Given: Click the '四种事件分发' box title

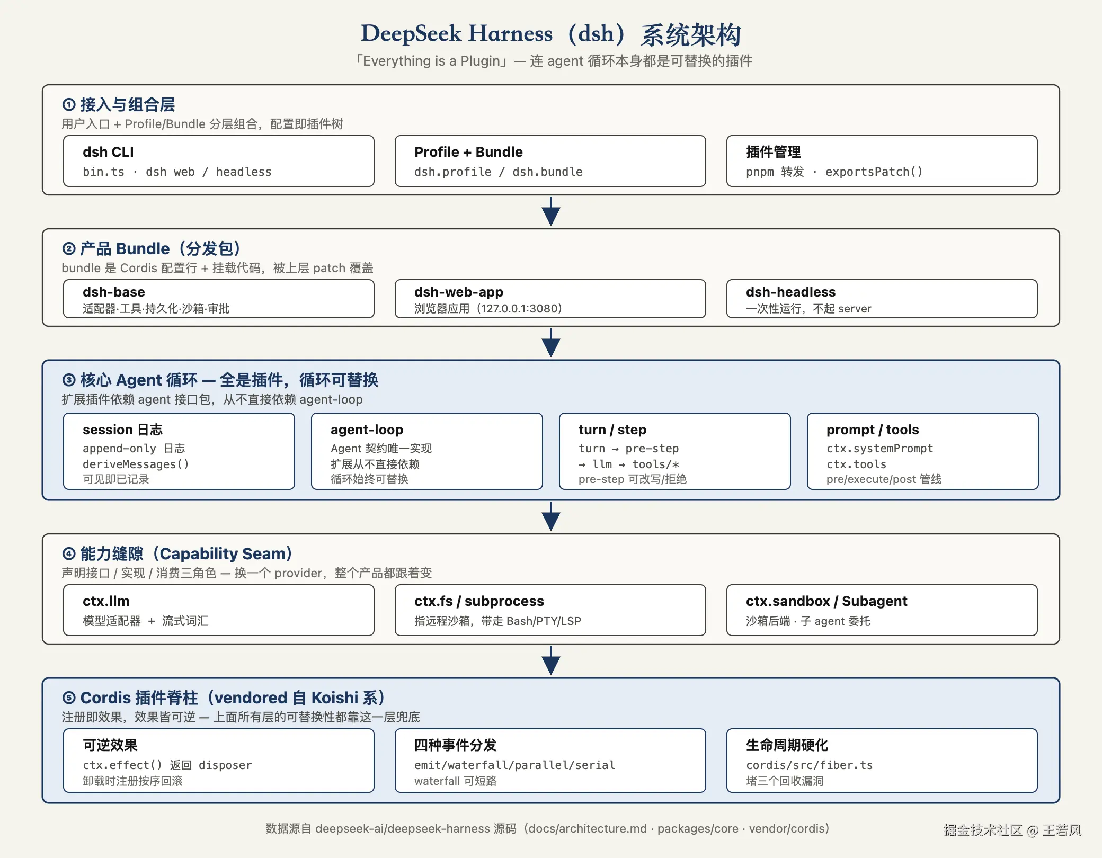Looking at the screenshot, I should click(456, 745).
